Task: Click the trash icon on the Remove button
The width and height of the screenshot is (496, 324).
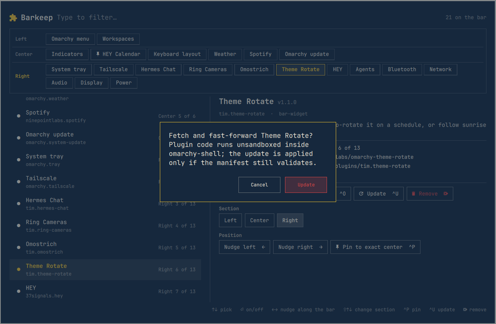Action: click(413, 194)
